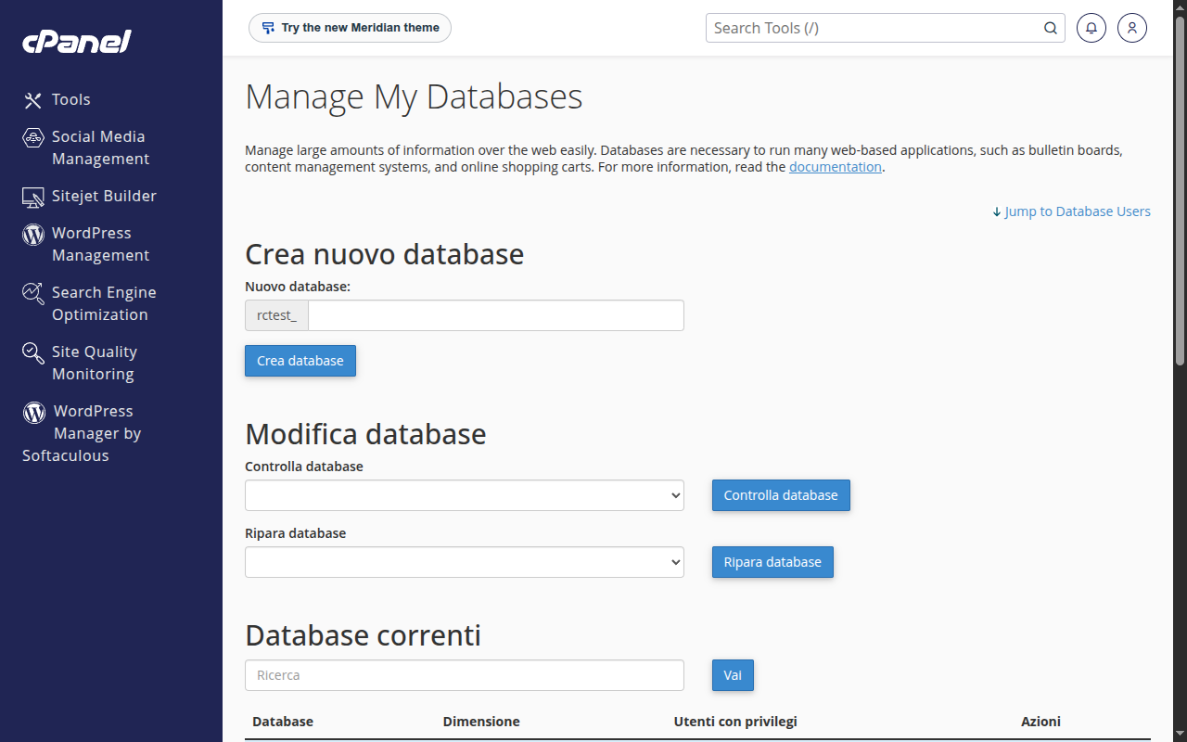The image size is (1187, 742).
Task: Click the Social Media Management icon
Action: [x=33, y=137]
